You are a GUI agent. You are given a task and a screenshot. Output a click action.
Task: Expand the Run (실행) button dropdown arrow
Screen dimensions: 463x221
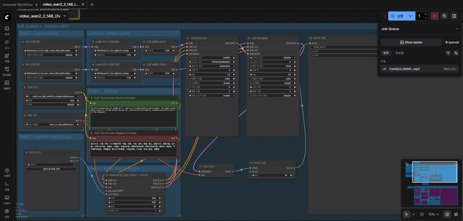tap(410, 16)
